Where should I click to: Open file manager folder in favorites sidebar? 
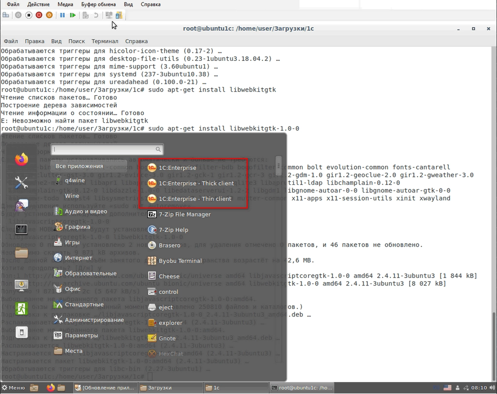coord(22,252)
